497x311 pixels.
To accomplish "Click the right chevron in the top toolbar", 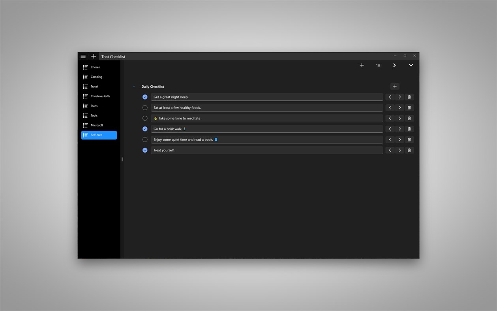I will 394,65.
